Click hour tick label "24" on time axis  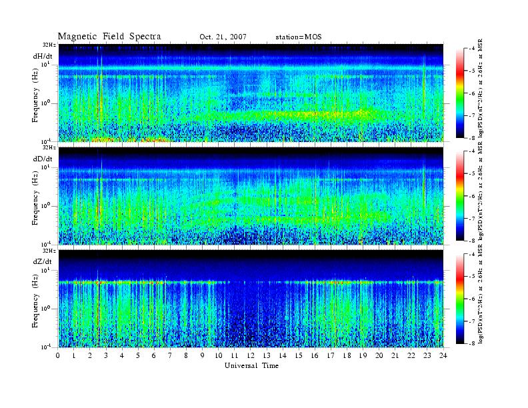click(x=443, y=355)
